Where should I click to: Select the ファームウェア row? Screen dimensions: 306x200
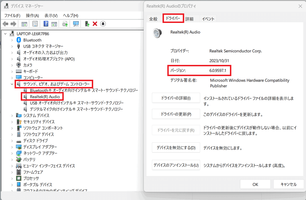point(33,172)
